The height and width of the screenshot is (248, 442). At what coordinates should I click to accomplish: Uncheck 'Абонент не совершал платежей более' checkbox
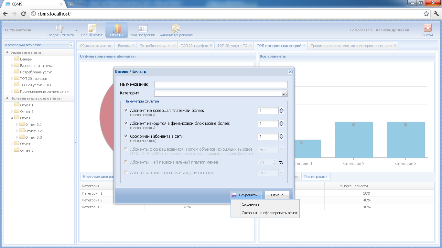(x=126, y=110)
